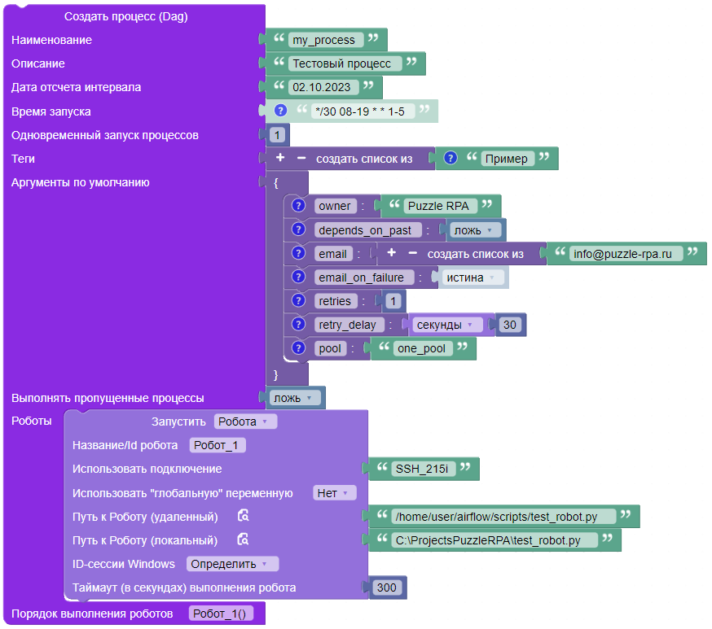Open the global variable Нет dropdown
This screenshot has height=629, width=712.
(x=334, y=493)
